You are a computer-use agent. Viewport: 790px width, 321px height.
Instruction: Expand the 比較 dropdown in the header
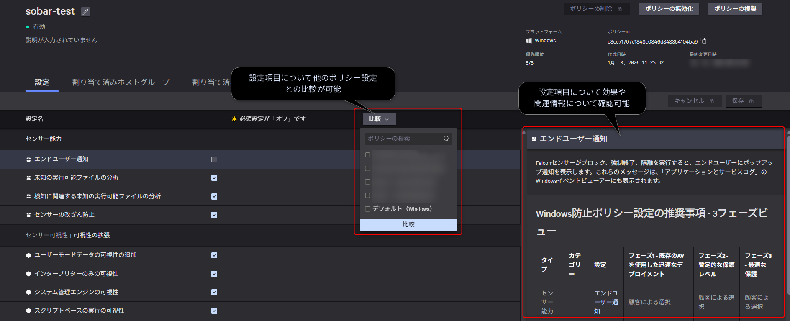379,119
